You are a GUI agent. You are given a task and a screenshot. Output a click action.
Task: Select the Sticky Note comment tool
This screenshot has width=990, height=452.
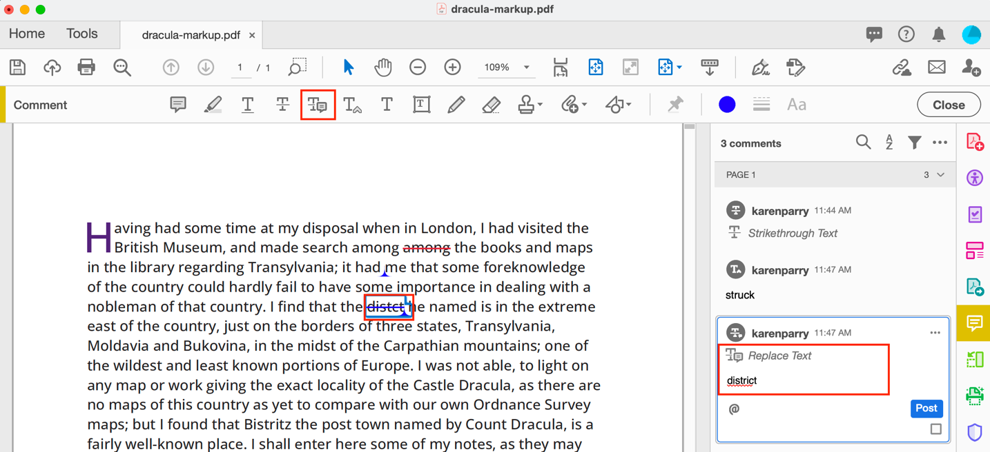click(x=178, y=105)
